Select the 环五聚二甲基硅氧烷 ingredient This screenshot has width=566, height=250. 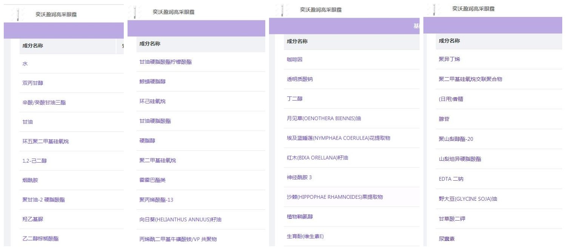[46, 142]
